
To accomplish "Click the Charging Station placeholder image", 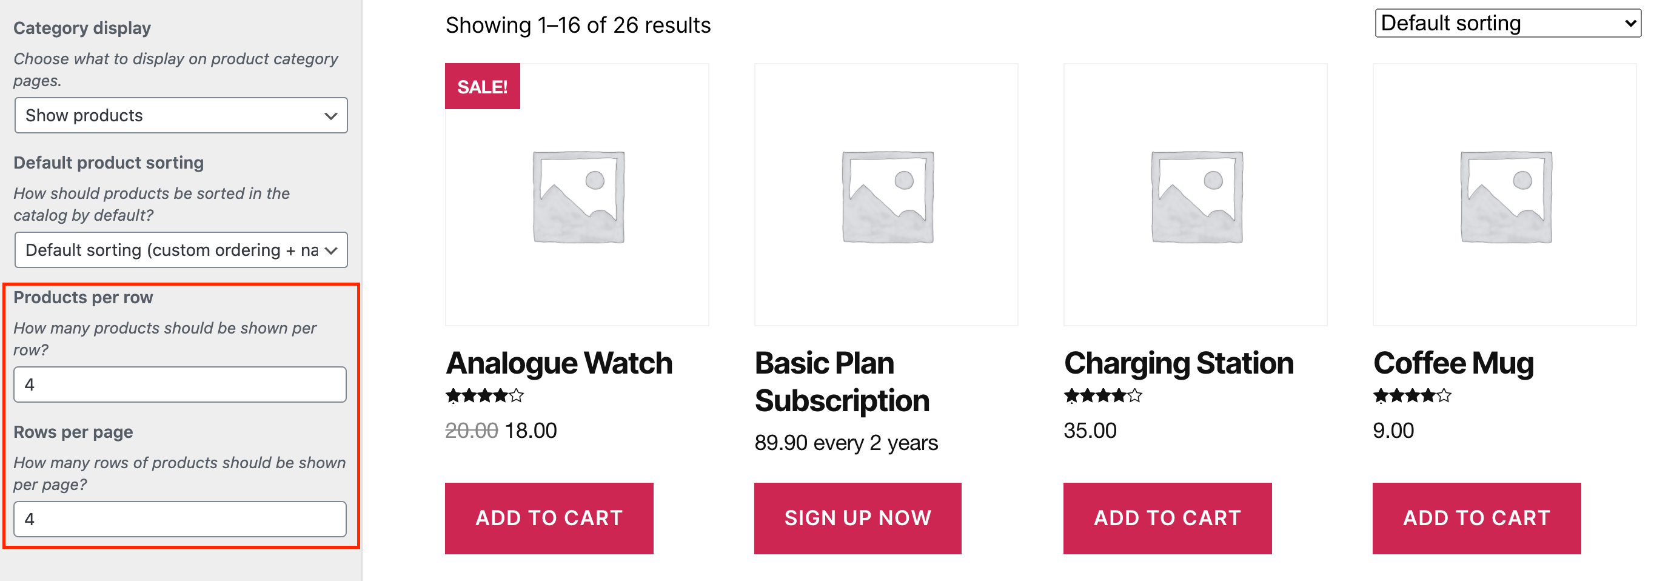I will tap(1195, 195).
